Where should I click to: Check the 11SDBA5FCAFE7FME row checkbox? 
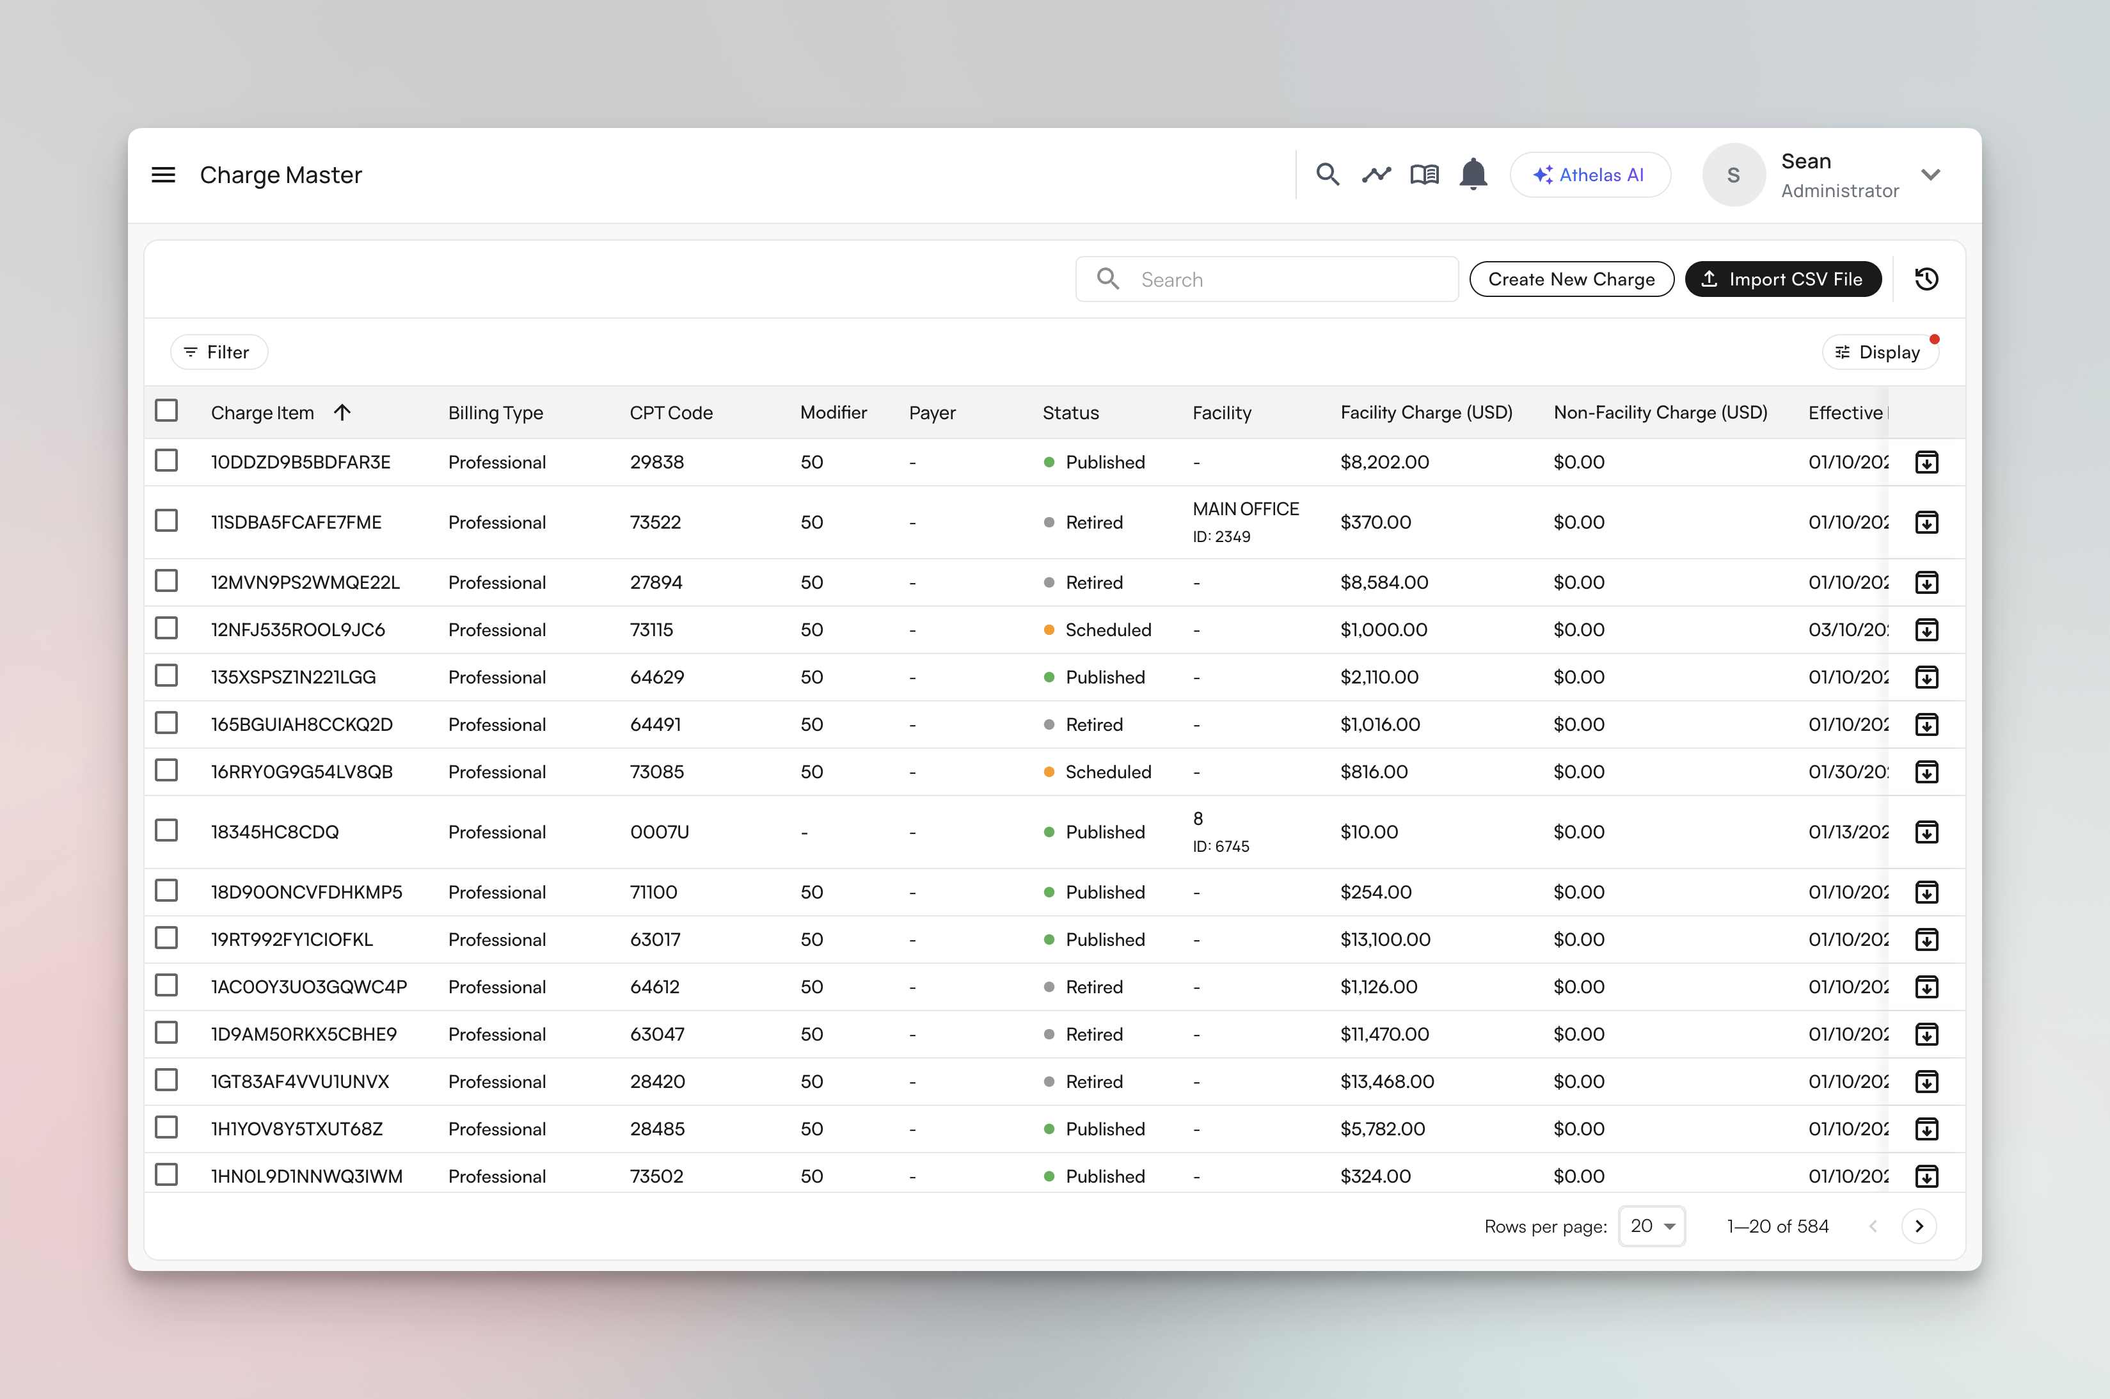click(167, 521)
